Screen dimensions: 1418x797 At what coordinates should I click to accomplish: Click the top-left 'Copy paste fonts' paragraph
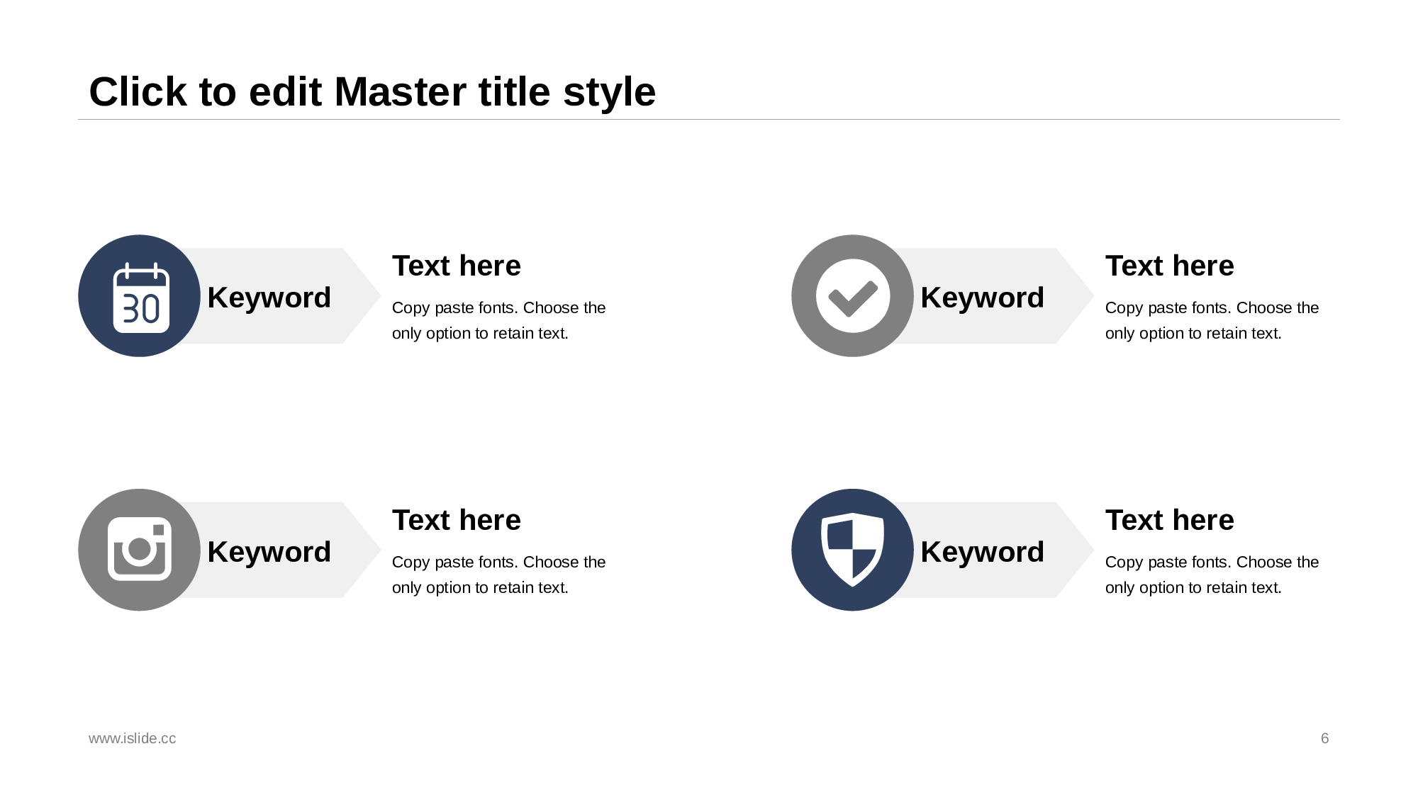coord(498,320)
